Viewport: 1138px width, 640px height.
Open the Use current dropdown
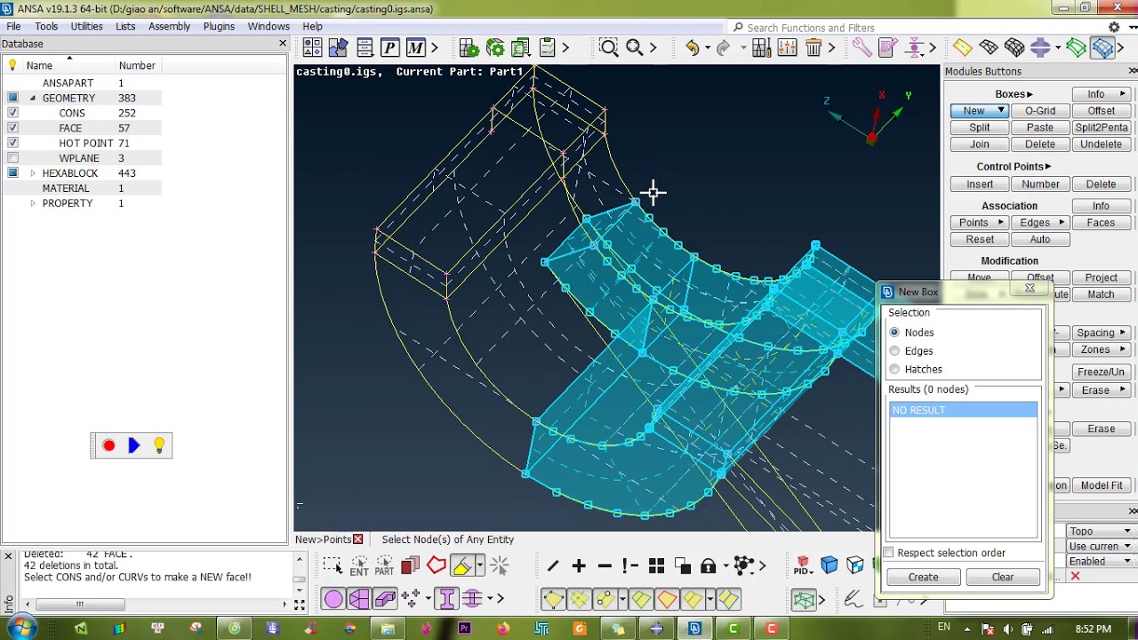1100,547
